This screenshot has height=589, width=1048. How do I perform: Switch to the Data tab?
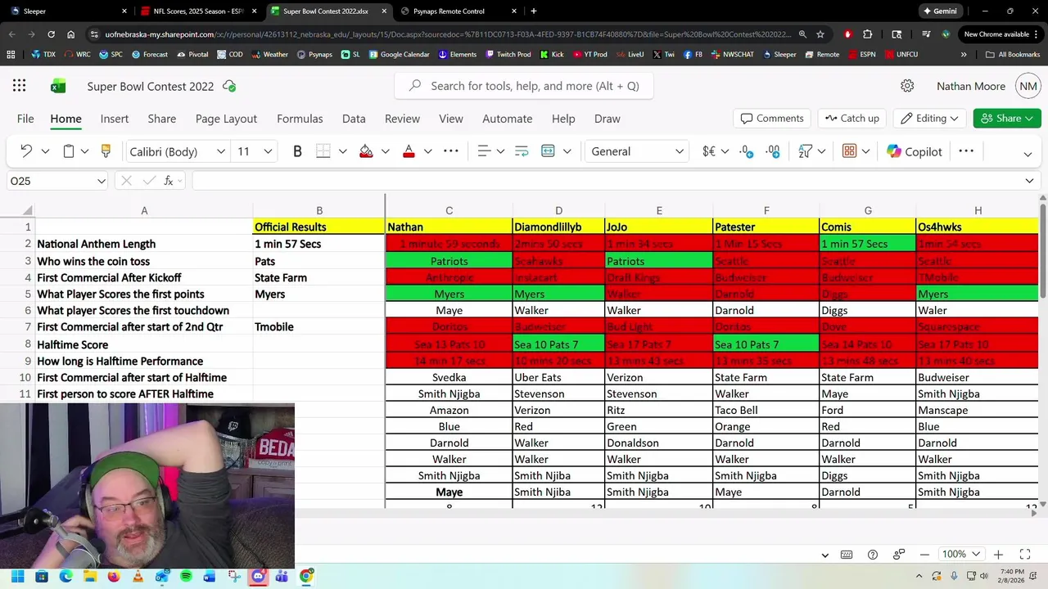click(x=354, y=119)
